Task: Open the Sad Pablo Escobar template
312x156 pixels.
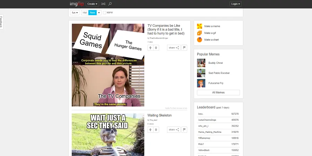Action: pos(201,73)
